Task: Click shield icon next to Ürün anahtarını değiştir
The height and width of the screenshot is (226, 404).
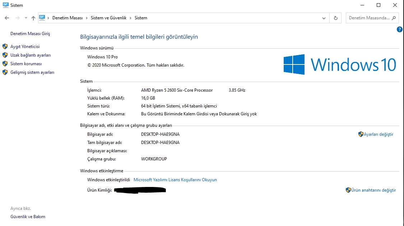Action: (x=348, y=190)
